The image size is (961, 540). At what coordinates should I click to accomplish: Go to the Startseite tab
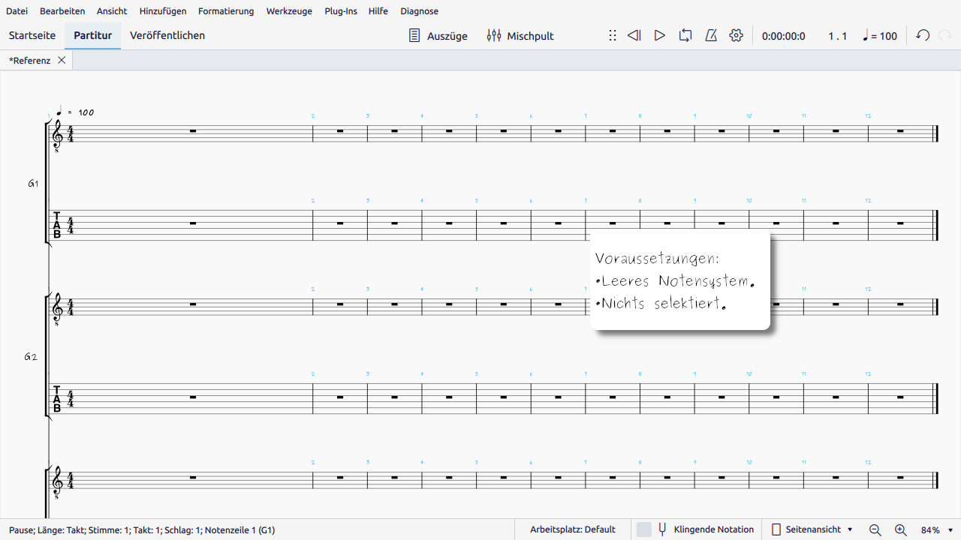(32, 35)
